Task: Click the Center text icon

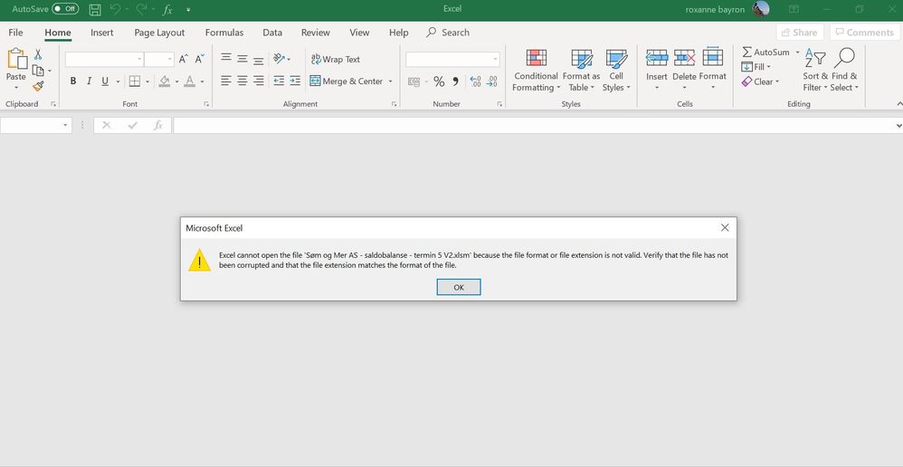Action: [x=242, y=81]
